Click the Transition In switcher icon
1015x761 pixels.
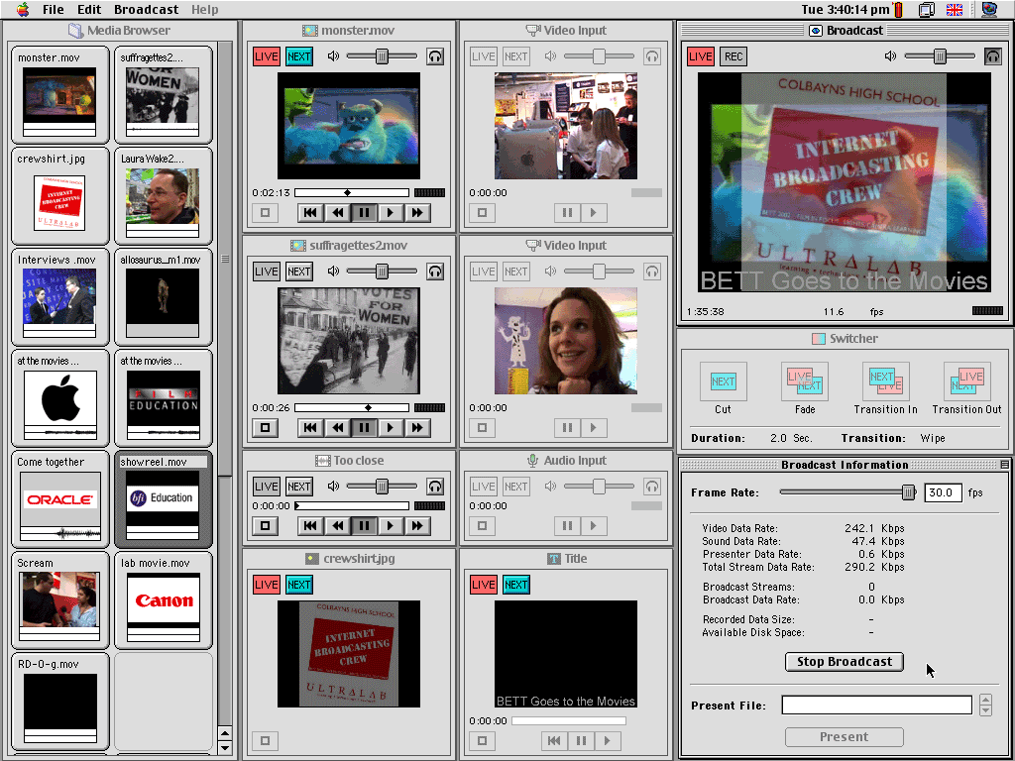(885, 381)
